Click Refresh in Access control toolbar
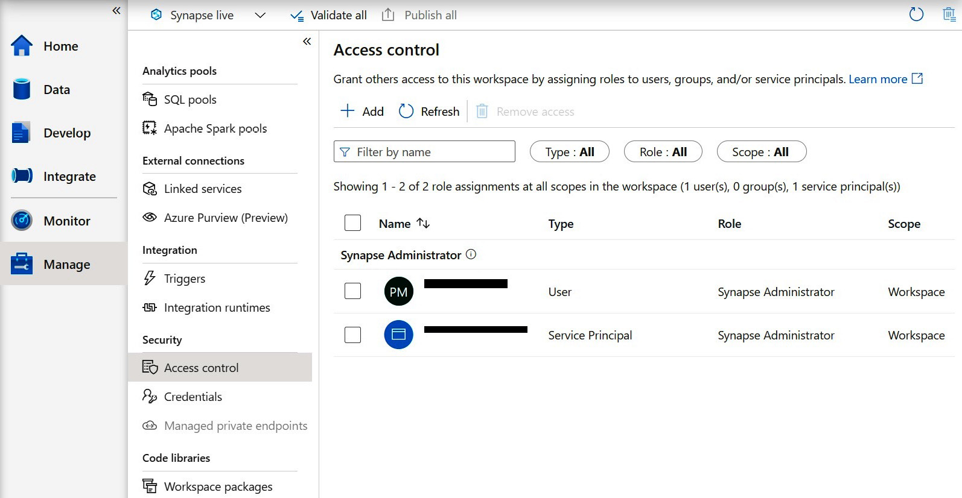962x498 pixels. (429, 112)
